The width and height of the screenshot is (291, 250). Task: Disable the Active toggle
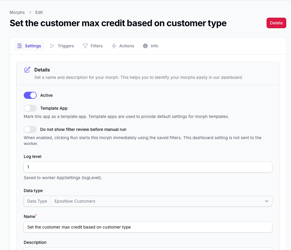[30, 95]
